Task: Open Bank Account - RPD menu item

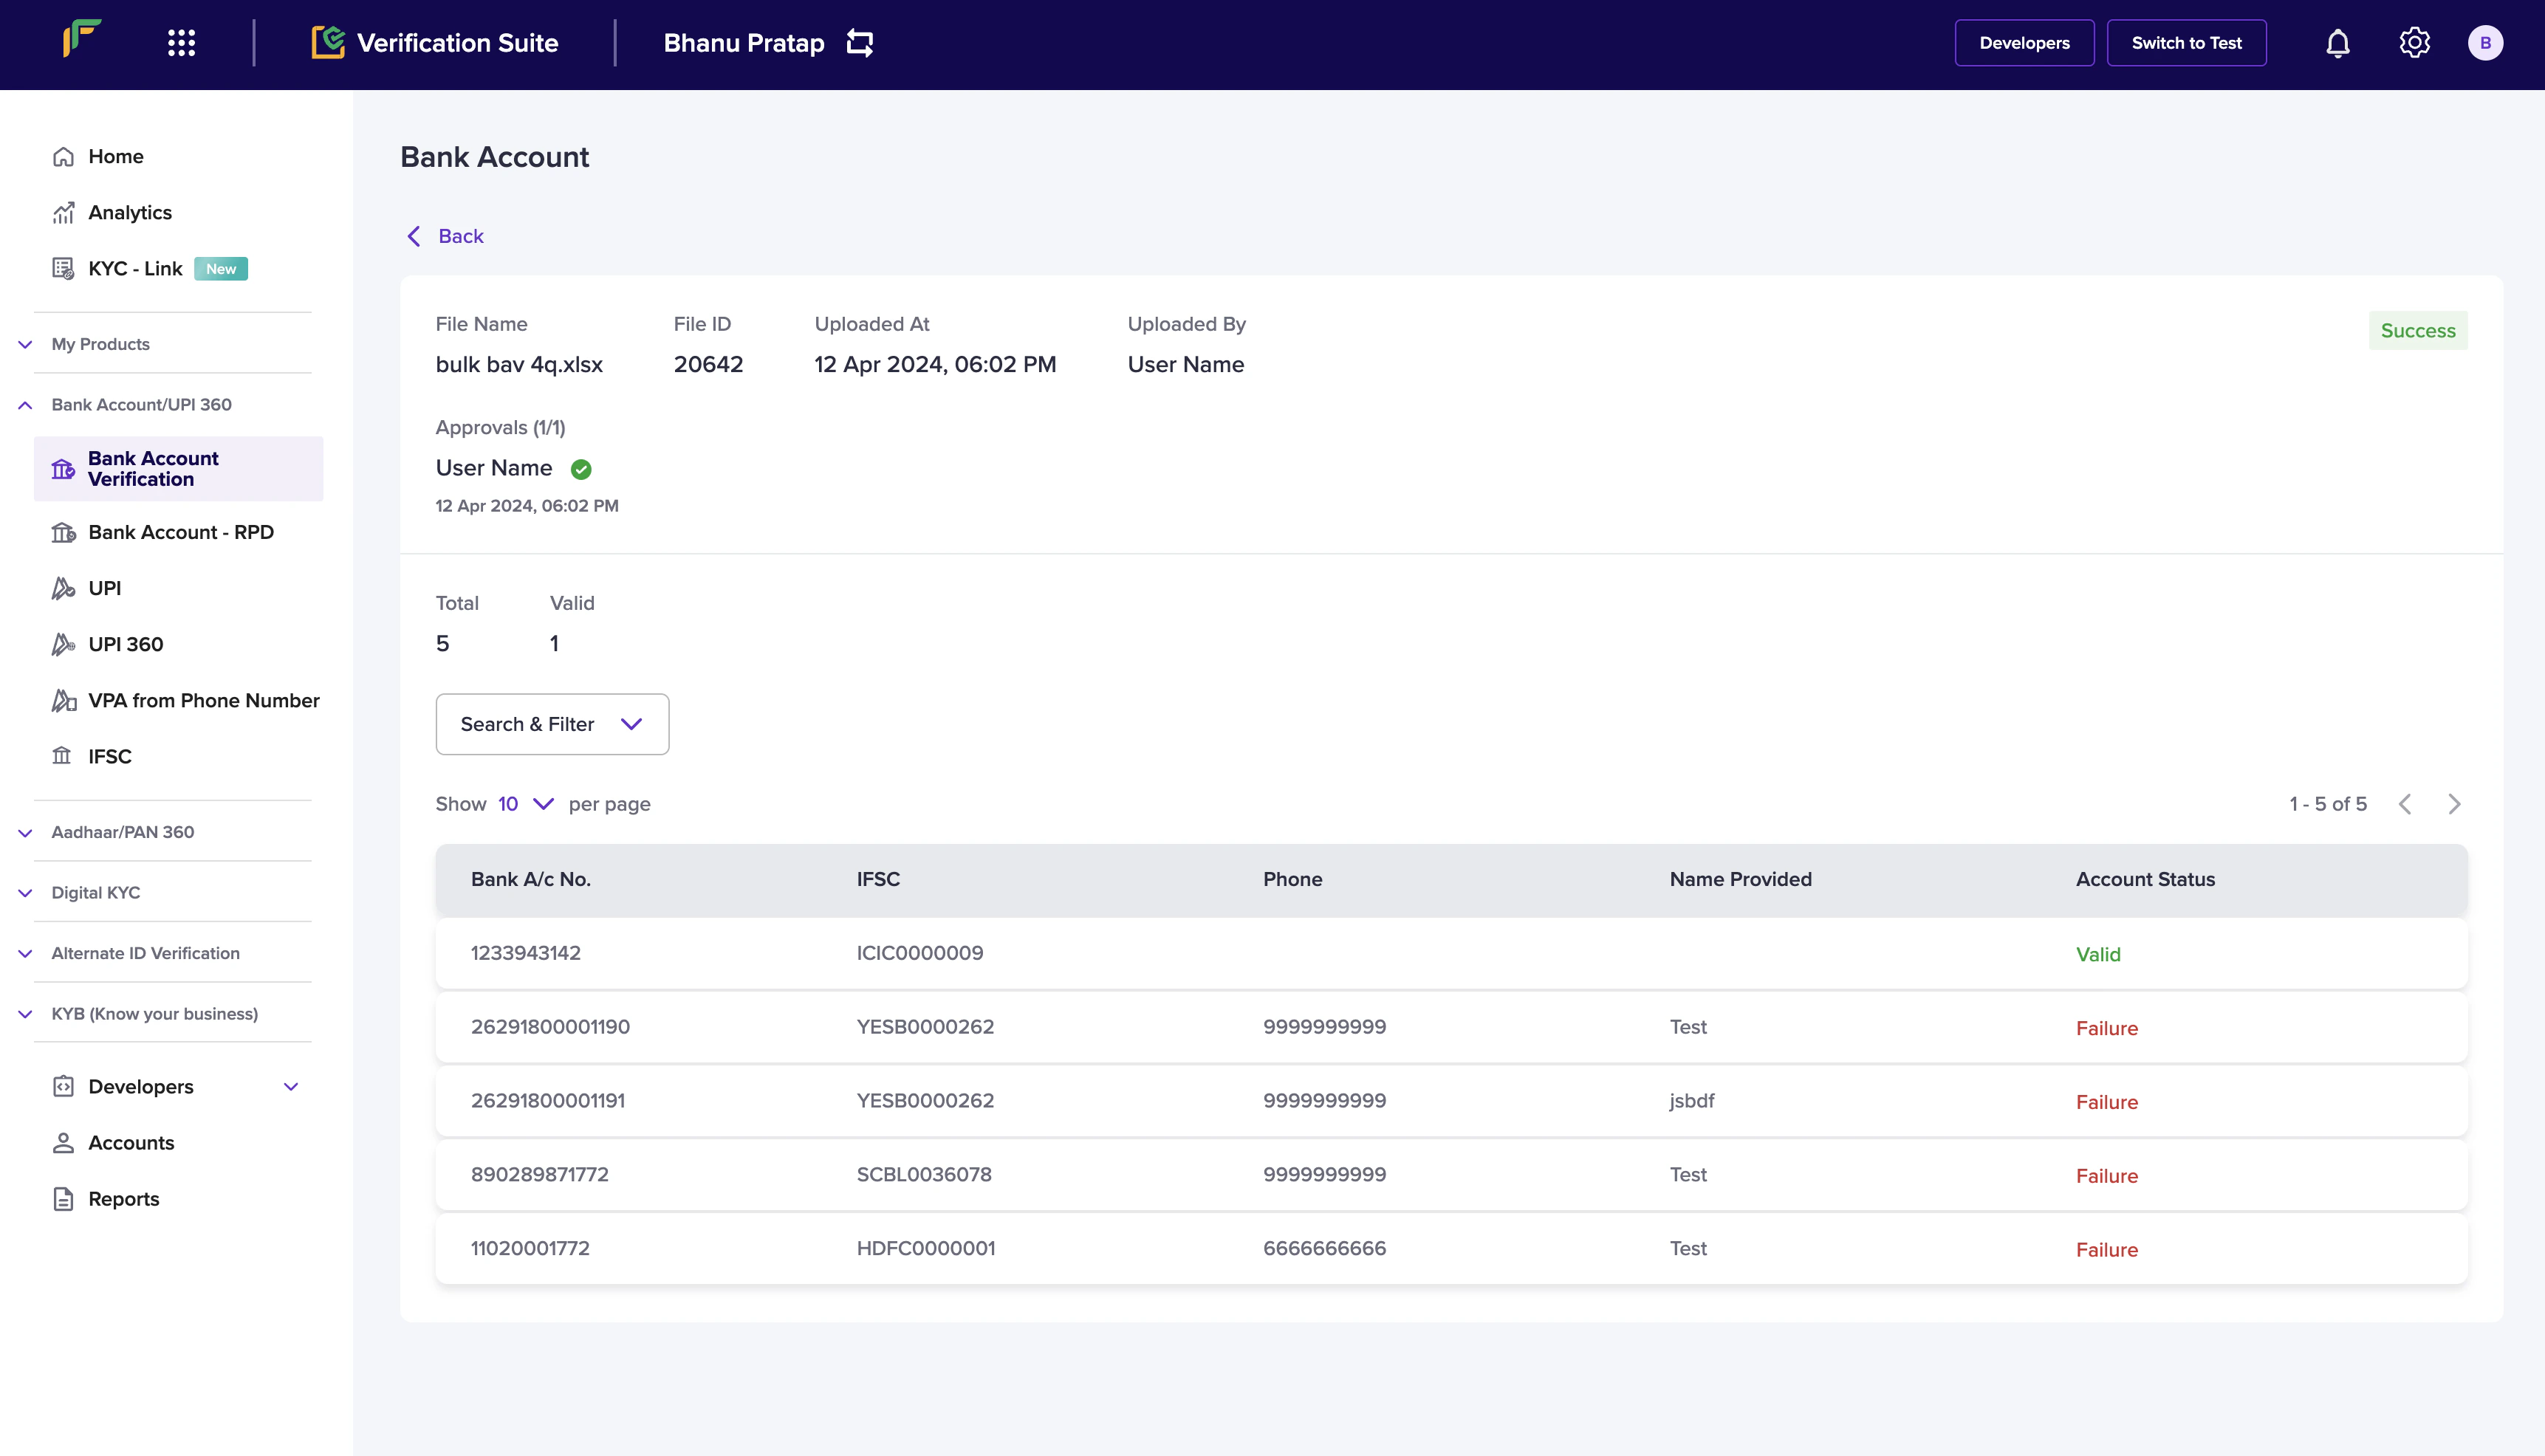Action: click(x=180, y=532)
